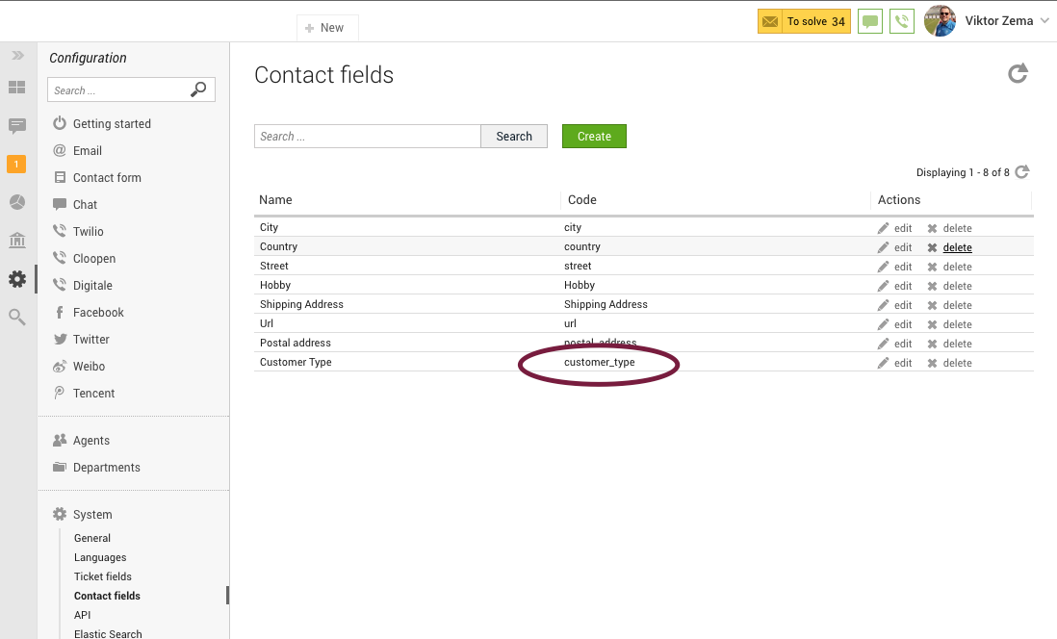Click the magnifier in Configuration search box
The width and height of the screenshot is (1057, 639).
click(199, 89)
